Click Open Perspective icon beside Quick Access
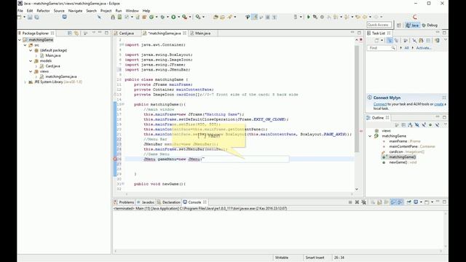The image size is (466, 262). click(x=399, y=25)
